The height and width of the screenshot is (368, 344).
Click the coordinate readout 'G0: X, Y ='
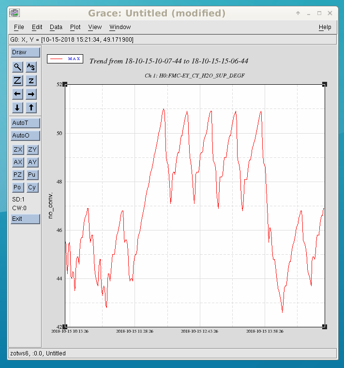click(25, 40)
